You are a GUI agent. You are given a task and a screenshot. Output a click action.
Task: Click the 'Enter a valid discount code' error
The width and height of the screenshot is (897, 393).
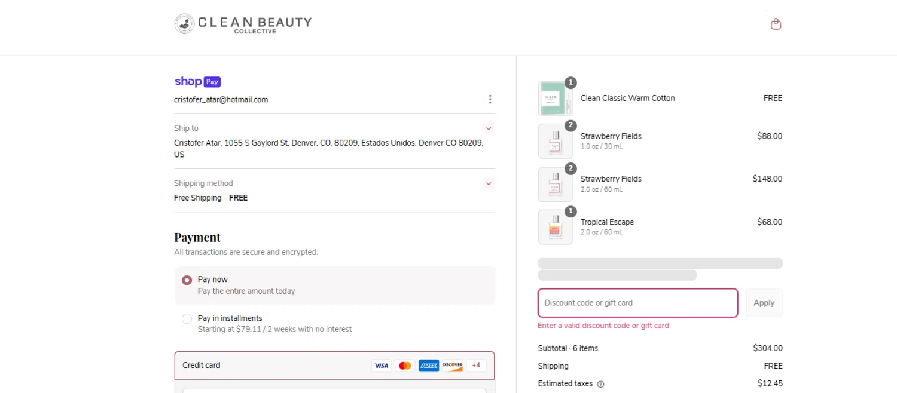pyautogui.click(x=603, y=326)
